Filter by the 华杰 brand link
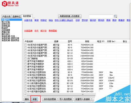This screenshot has height=103, width=131. [36, 31]
